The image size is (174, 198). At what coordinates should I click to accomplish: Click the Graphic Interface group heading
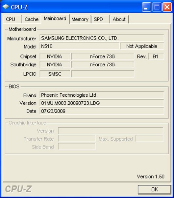[27, 123]
